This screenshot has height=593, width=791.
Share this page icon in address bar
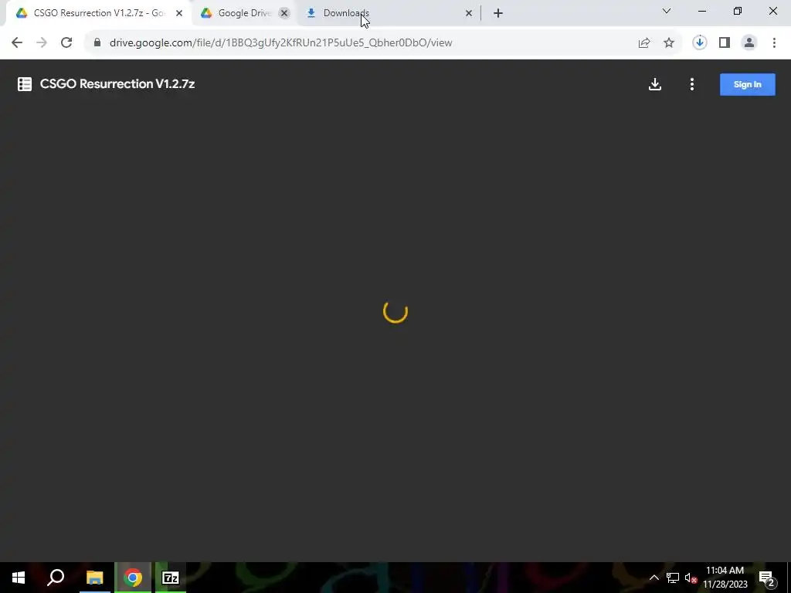(x=644, y=43)
